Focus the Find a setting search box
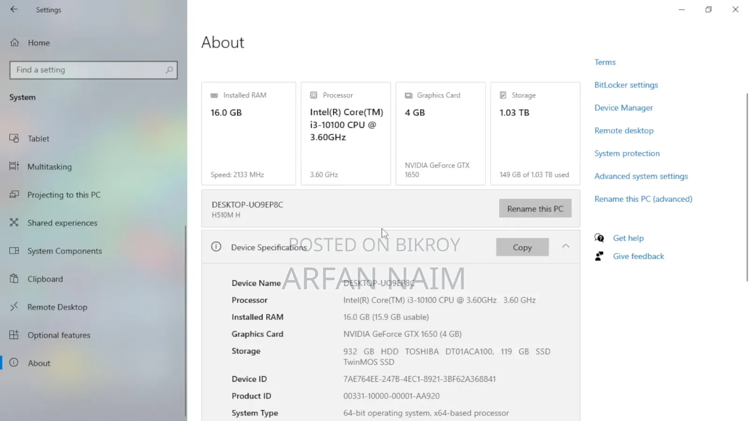Viewport: 749px width, 421px height. click(x=94, y=70)
